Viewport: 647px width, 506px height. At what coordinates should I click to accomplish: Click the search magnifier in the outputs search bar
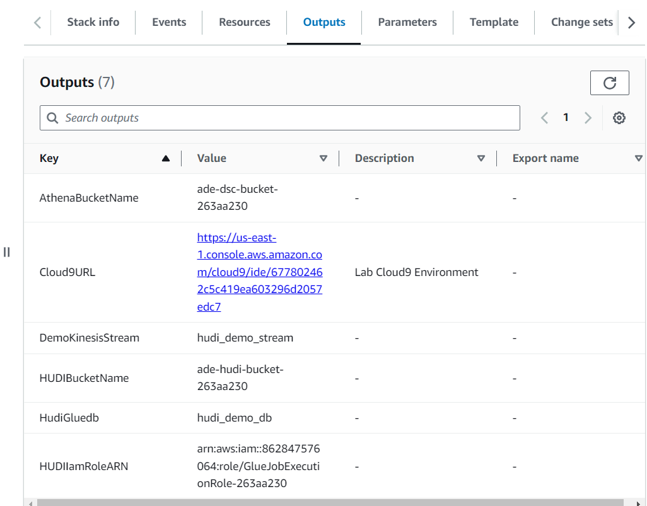52,118
